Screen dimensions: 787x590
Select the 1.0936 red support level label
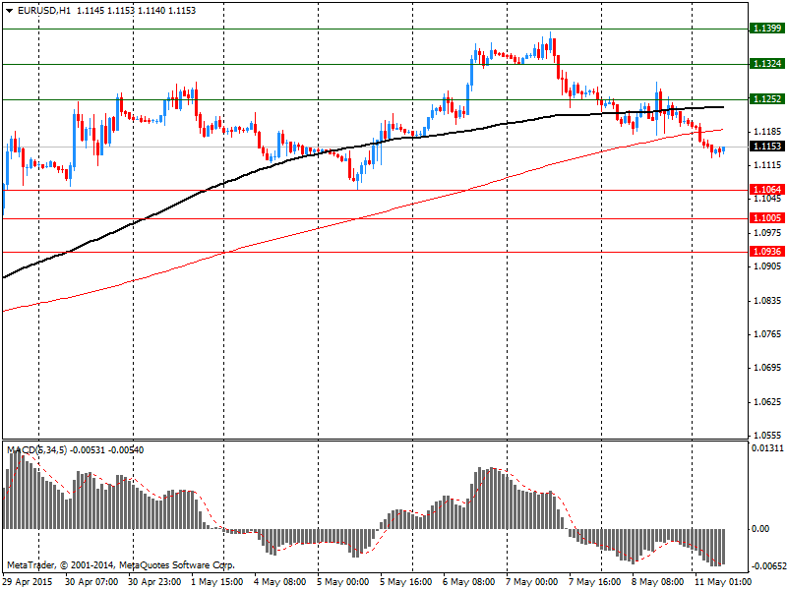tap(767, 252)
